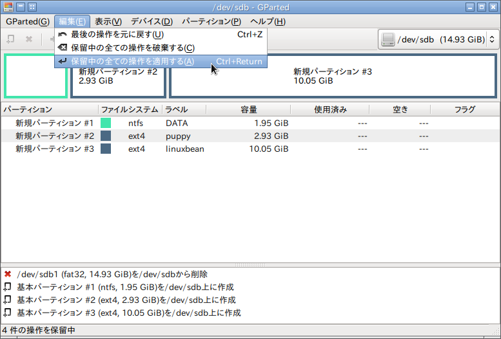Click the 4 件の操作を保留中 status bar text
Screen dimensions: 501x339
[x=39, y=330]
